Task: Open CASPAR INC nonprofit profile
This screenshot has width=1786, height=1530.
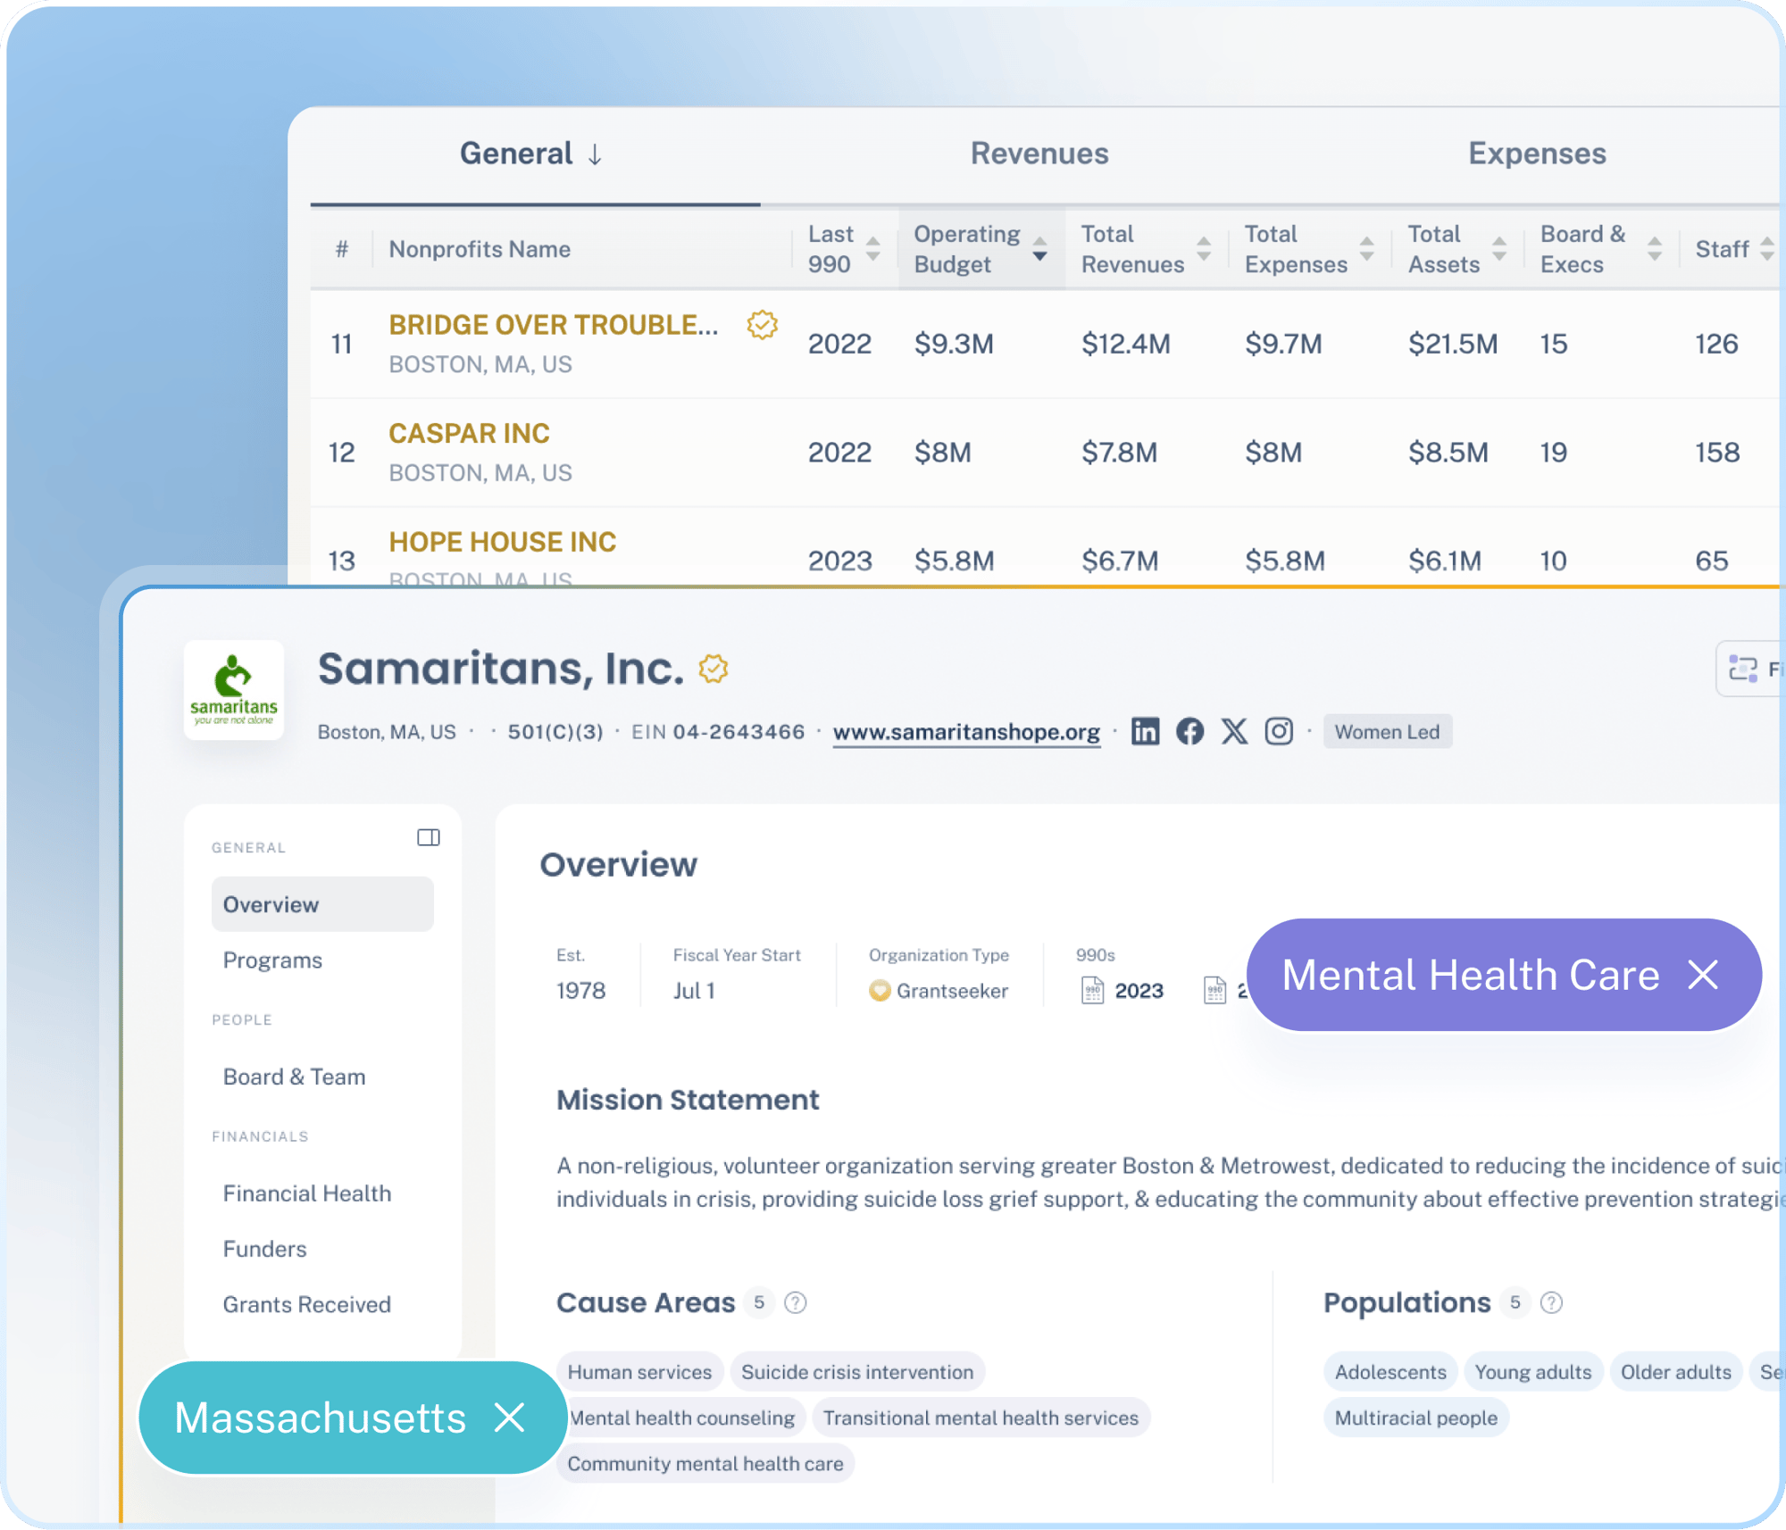Action: (x=469, y=433)
